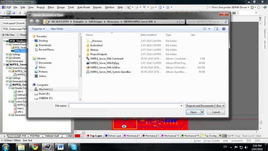
Task: Click Windows Start button
Action: pos(6,147)
